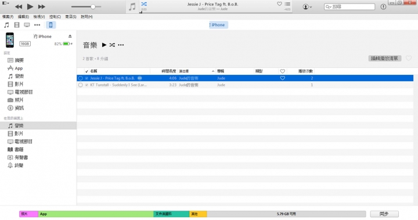Image resolution: width=418 pixels, height=220 pixels.
Task: Open App settings in sidebar
Action: pyautogui.click(x=15, y=68)
